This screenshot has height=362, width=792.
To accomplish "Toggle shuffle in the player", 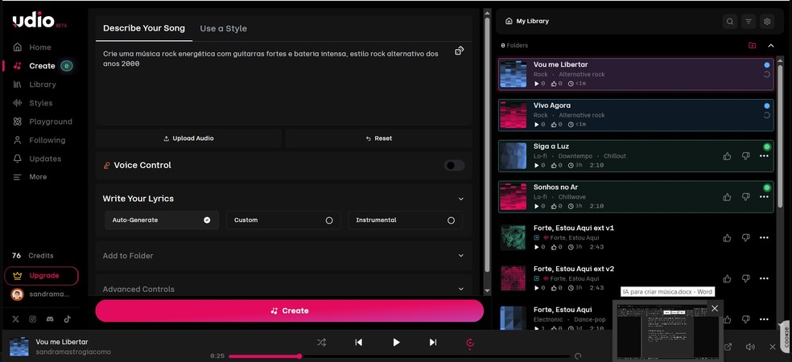I will coord(321,343).
